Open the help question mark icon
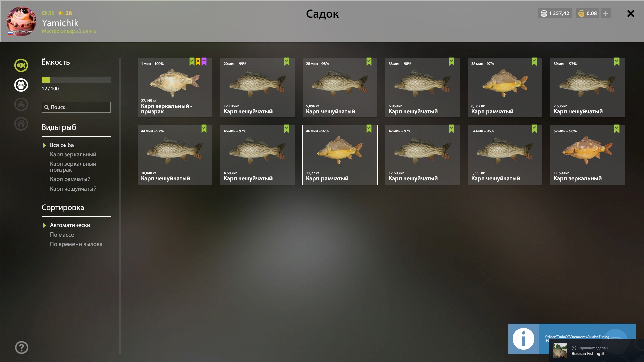 21,348
